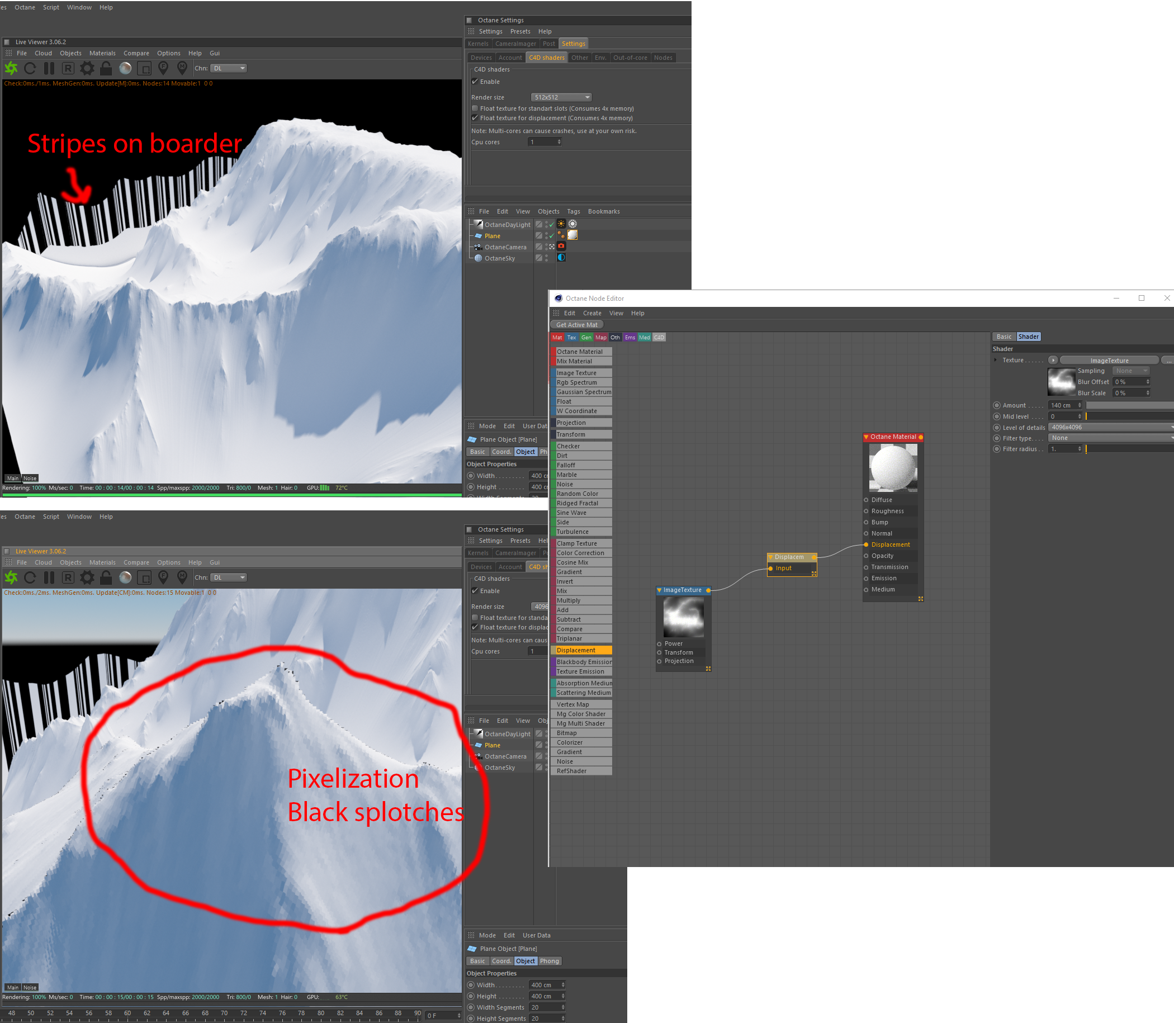Open the Create menu in Octane Node Editor
The width and height of the screenshot is (1174, 1023).
click(591, 314)
